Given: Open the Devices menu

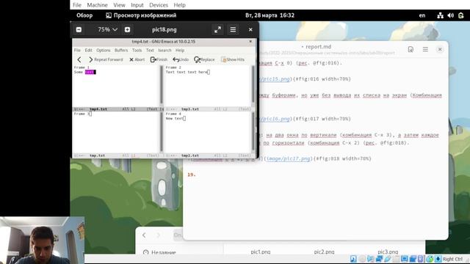Looking at the screenshot, I should click(x=159, y=5).
